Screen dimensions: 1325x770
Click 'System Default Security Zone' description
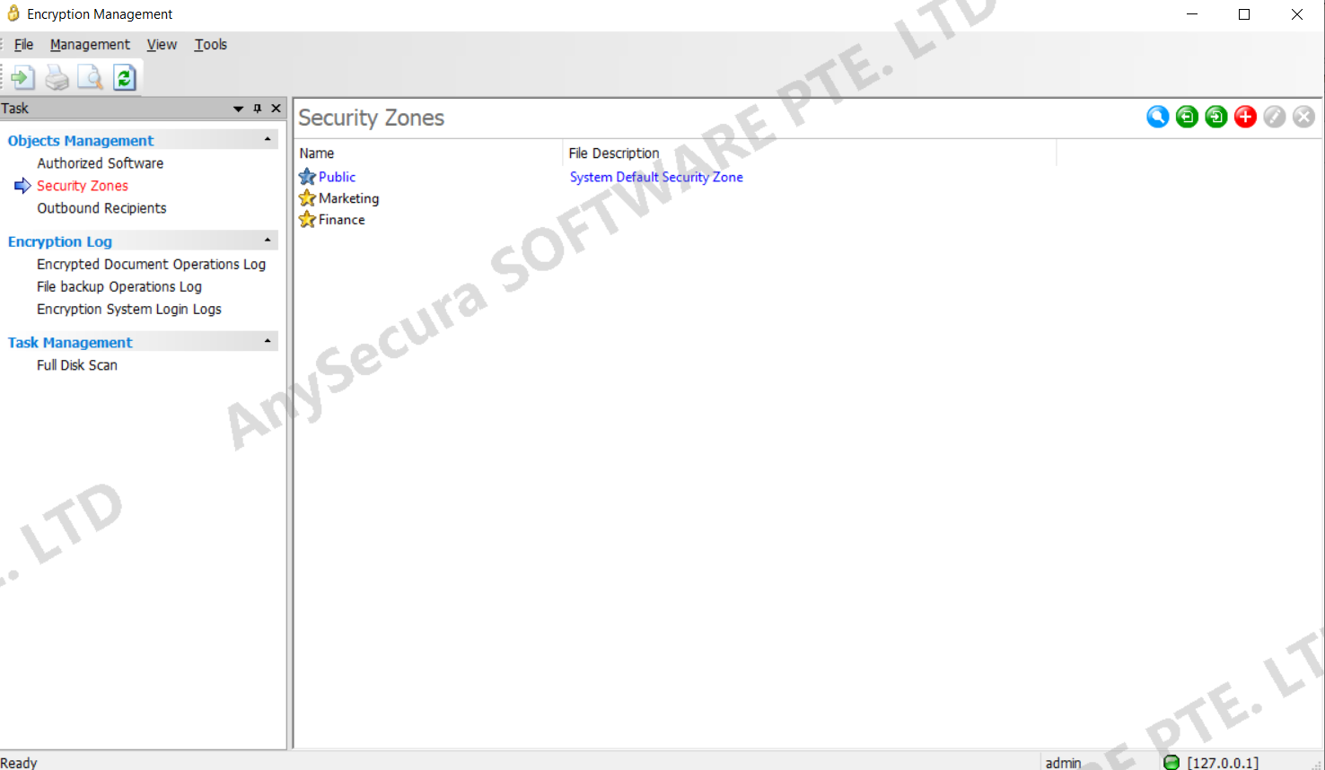(x=656, y=177)
